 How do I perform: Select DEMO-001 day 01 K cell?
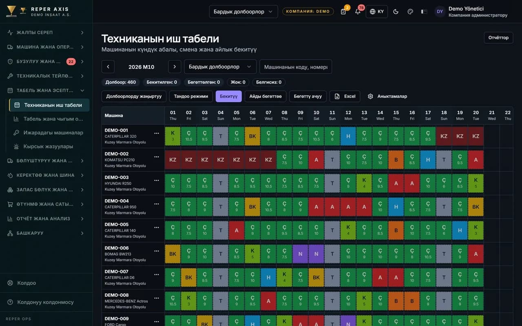173,136
